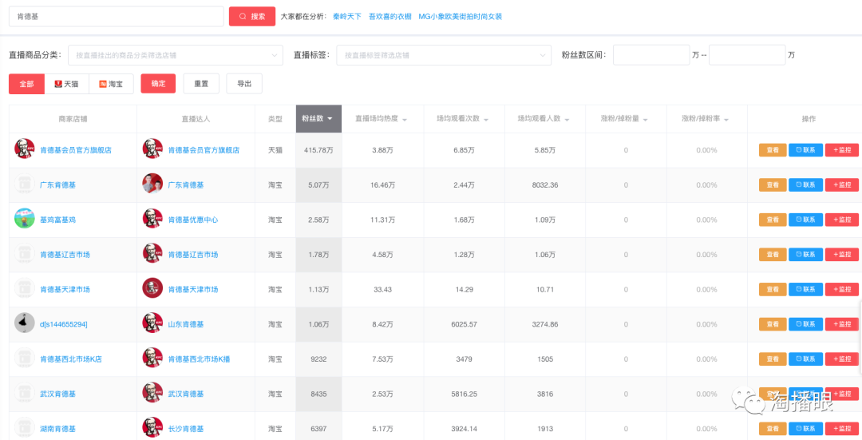Click 联系 for 广东肯德基 row

coord(805,184)
